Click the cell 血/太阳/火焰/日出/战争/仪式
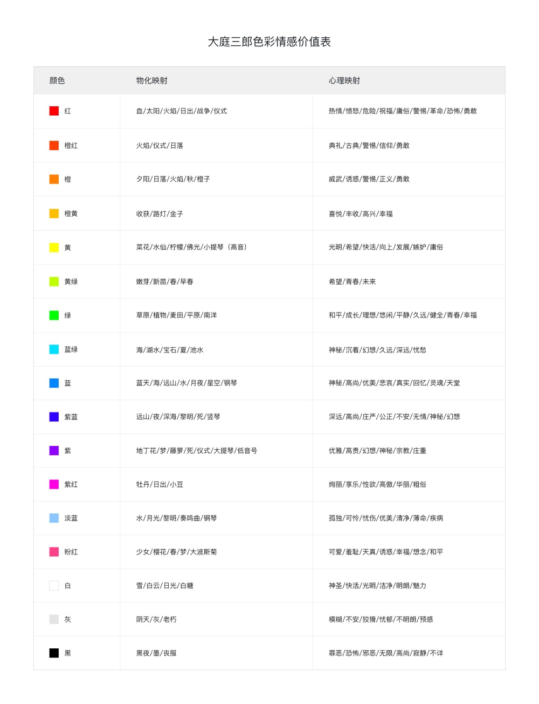 click(216, 111)
